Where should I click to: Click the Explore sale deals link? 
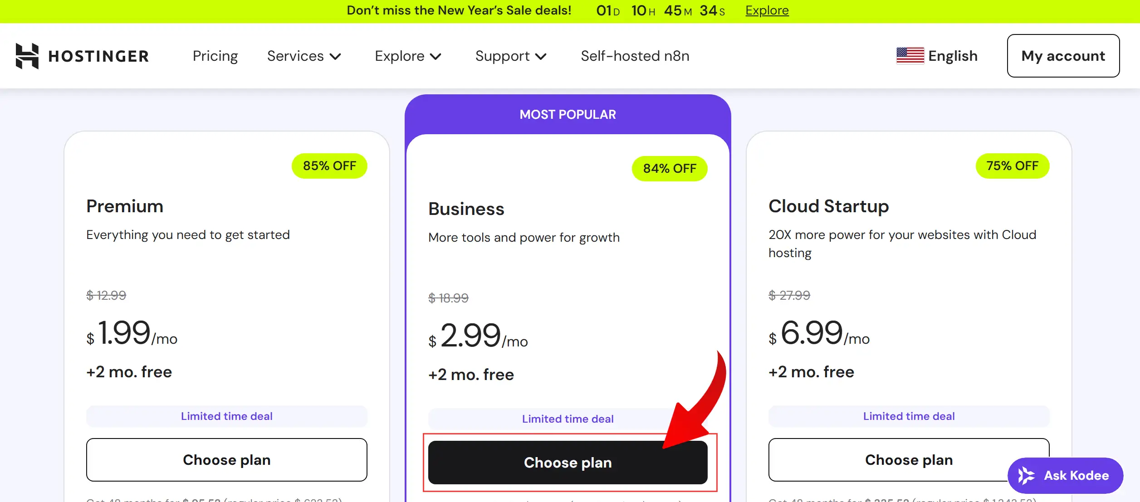click(767, 10)
